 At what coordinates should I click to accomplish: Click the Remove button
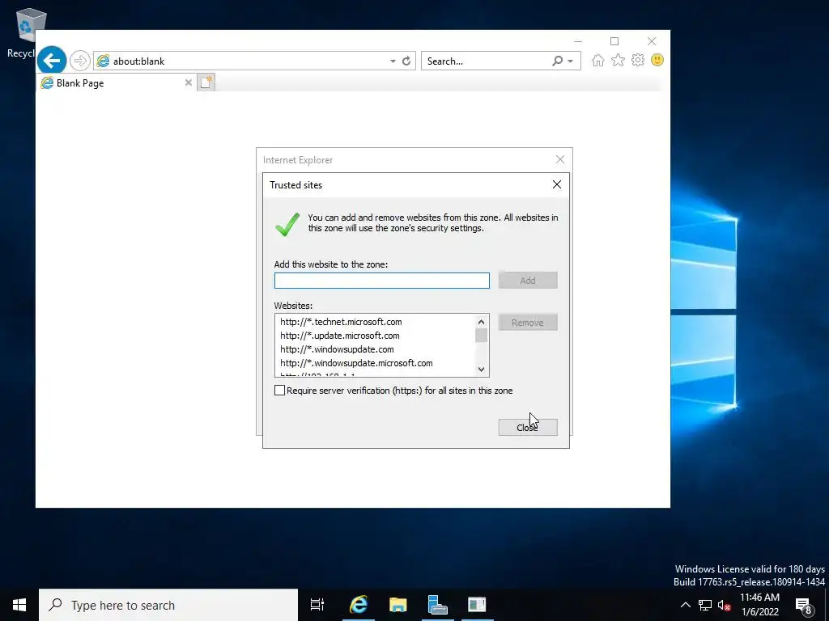[528, 323]
